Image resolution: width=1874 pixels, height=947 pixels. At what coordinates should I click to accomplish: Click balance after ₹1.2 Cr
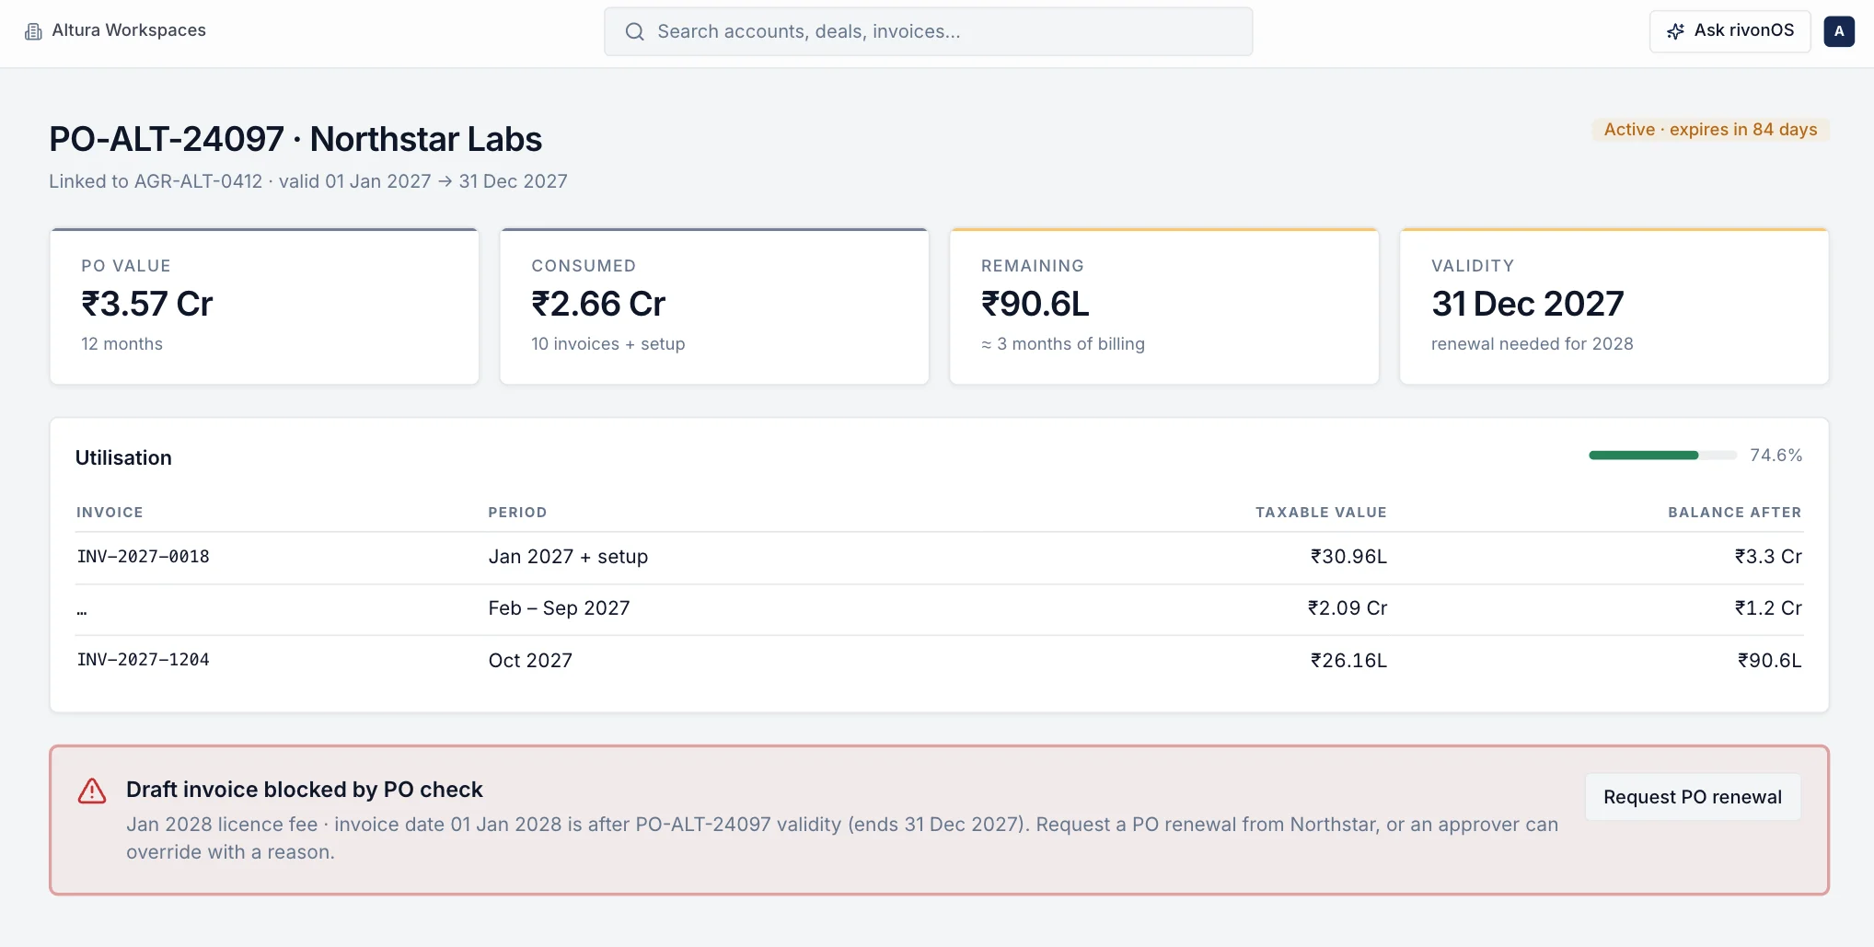tap(1768, 608)
